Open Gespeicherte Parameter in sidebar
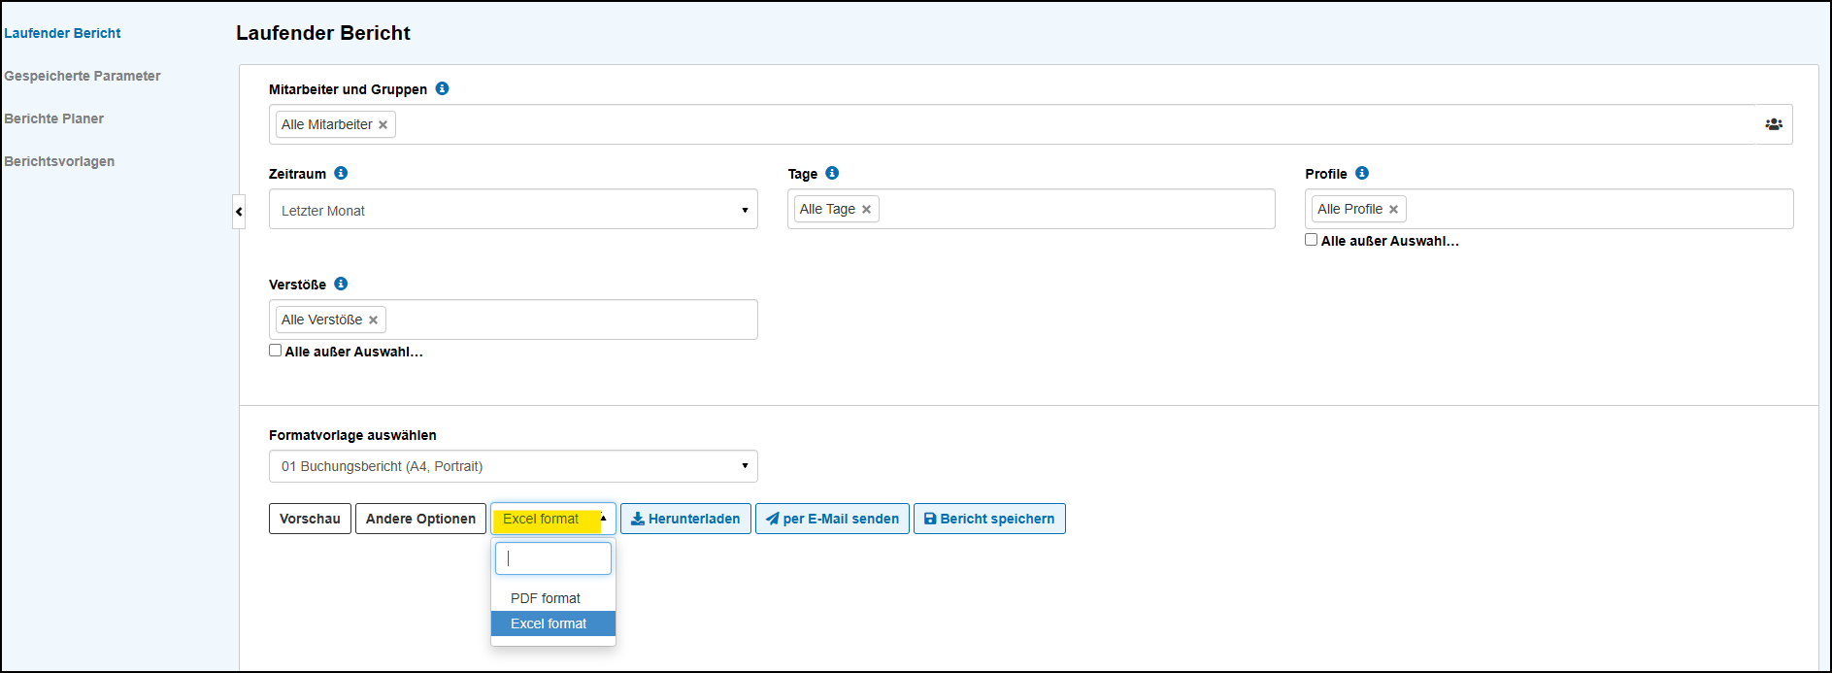 coord(83,76)
